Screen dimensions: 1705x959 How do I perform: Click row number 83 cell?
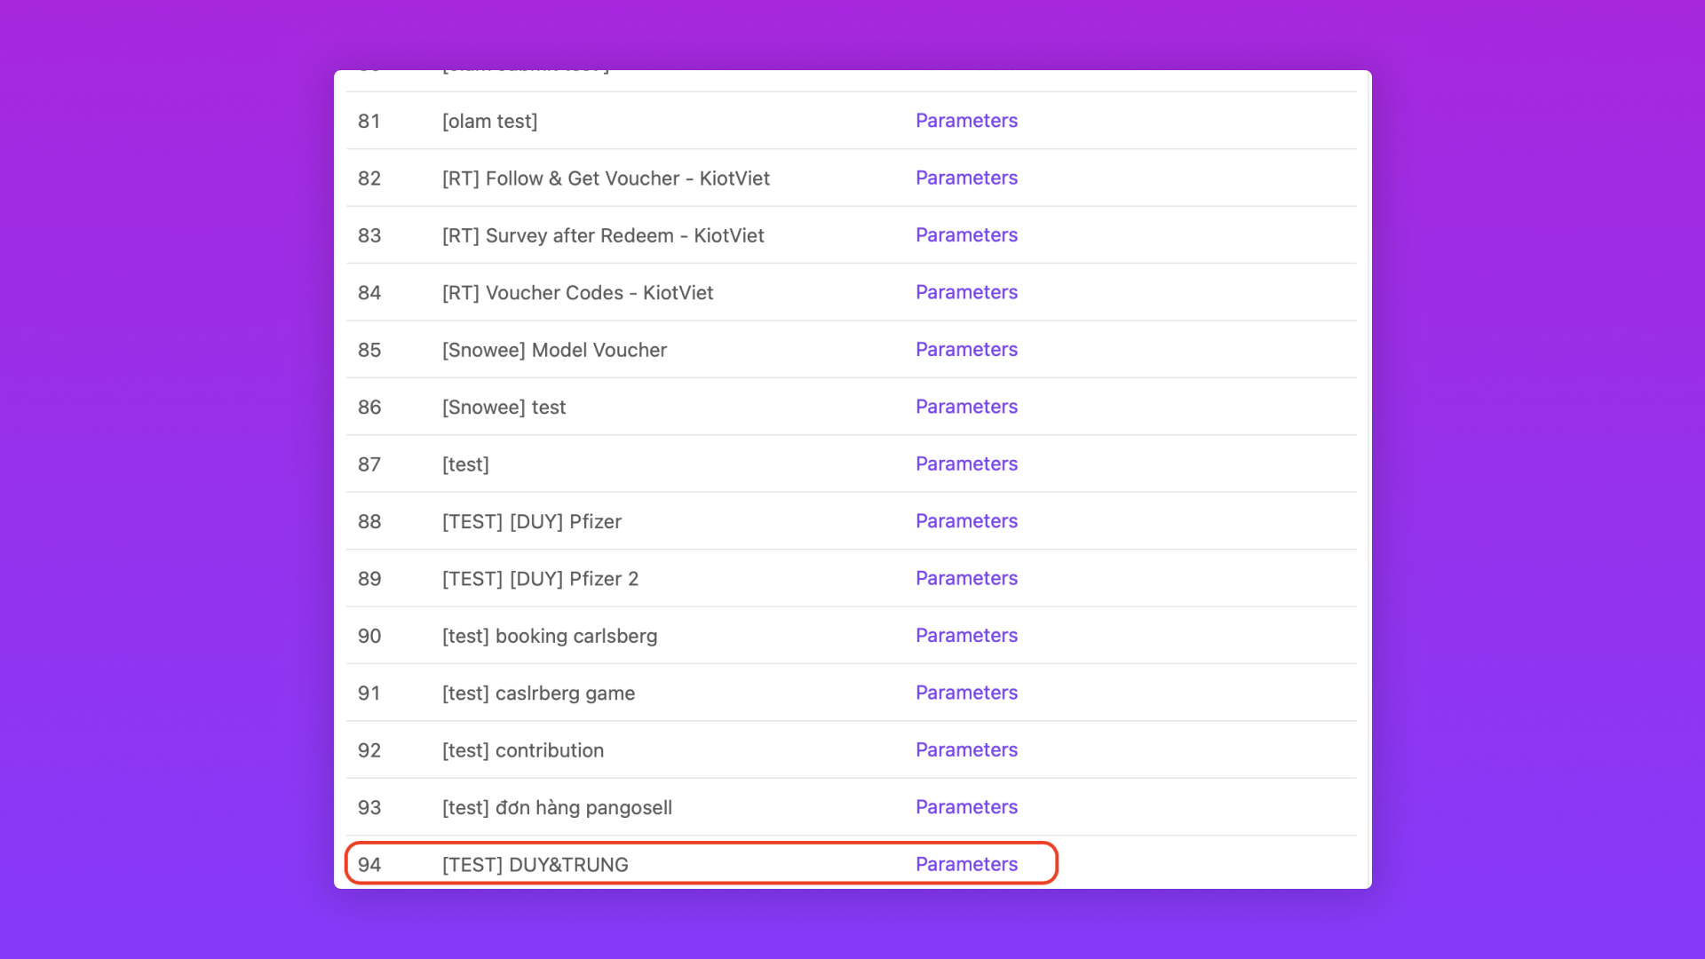coord(369,235)
